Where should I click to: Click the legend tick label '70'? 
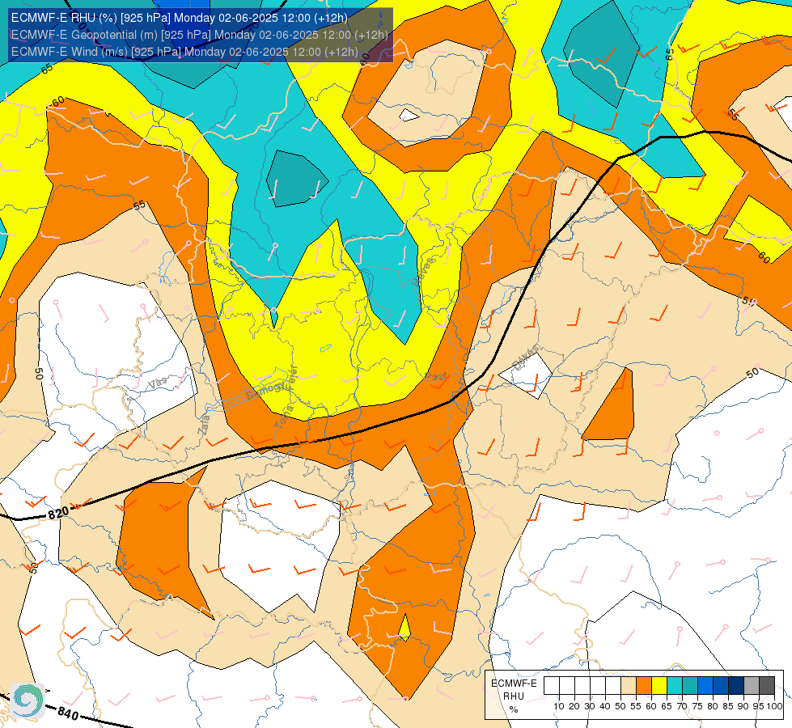tap(682, 706)
